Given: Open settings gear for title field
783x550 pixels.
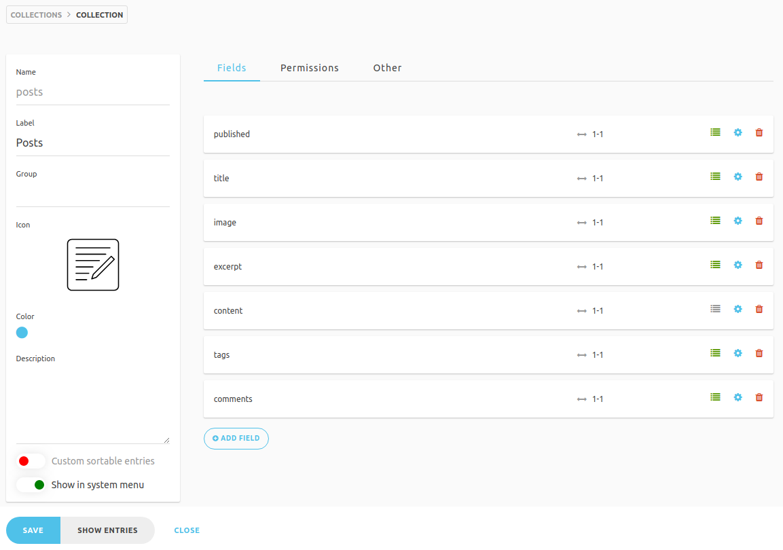Looking at the screenshot, I should pos(738,176).
